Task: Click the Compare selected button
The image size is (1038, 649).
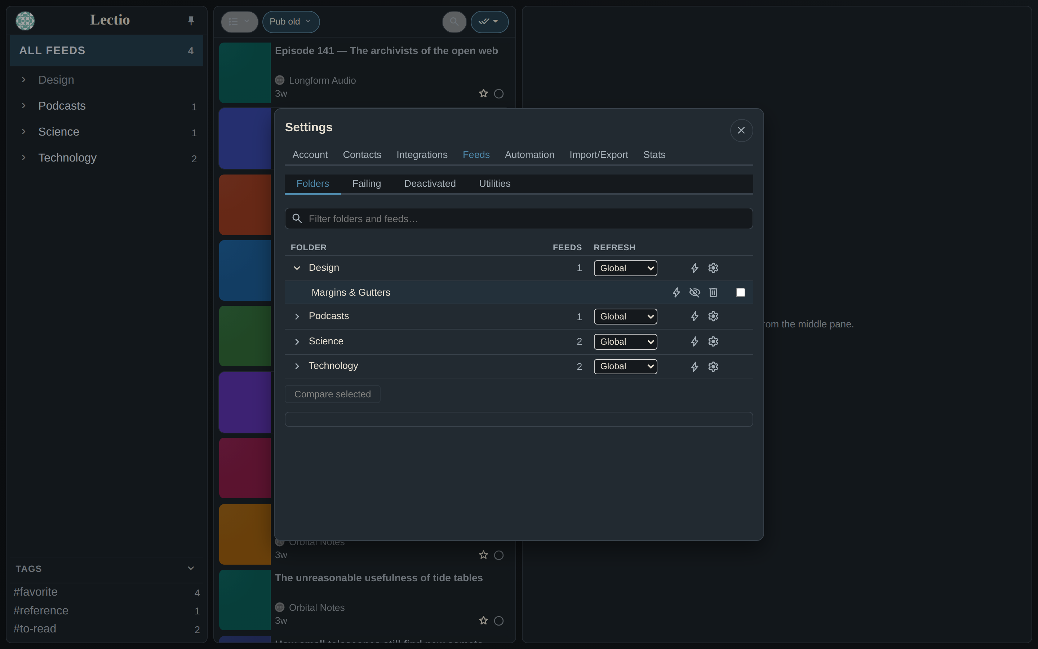Action: pyautogui.click(x=332, y=394)
